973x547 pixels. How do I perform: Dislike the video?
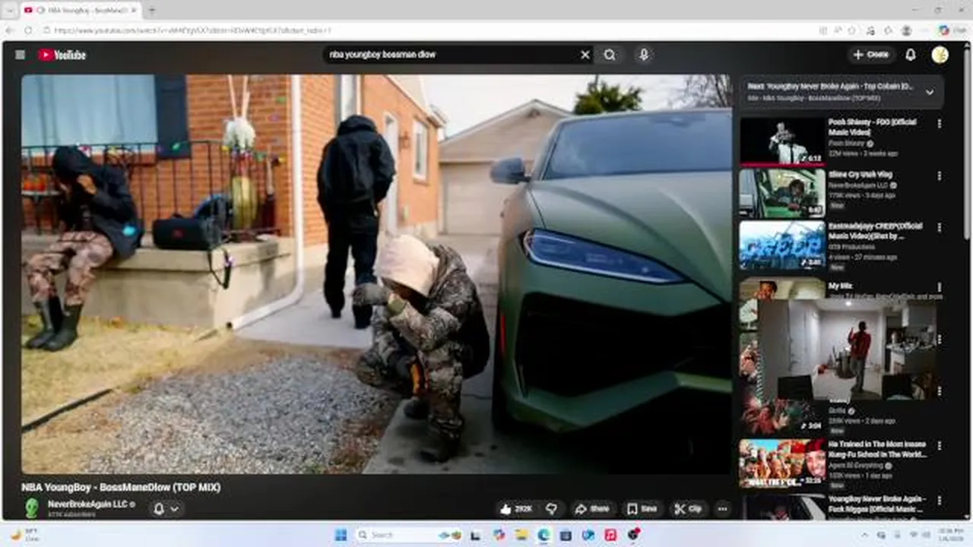[x=553, y=509]
